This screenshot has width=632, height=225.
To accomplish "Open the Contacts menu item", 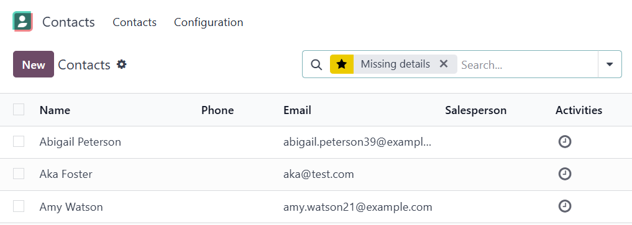I will (x=135, y=22).
